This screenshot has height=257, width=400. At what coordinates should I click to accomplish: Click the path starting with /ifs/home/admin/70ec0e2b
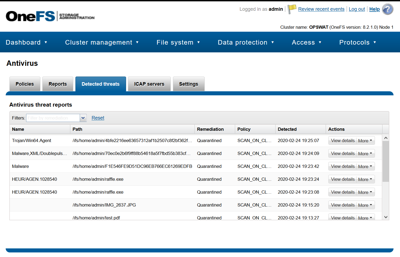click(132, 153)
